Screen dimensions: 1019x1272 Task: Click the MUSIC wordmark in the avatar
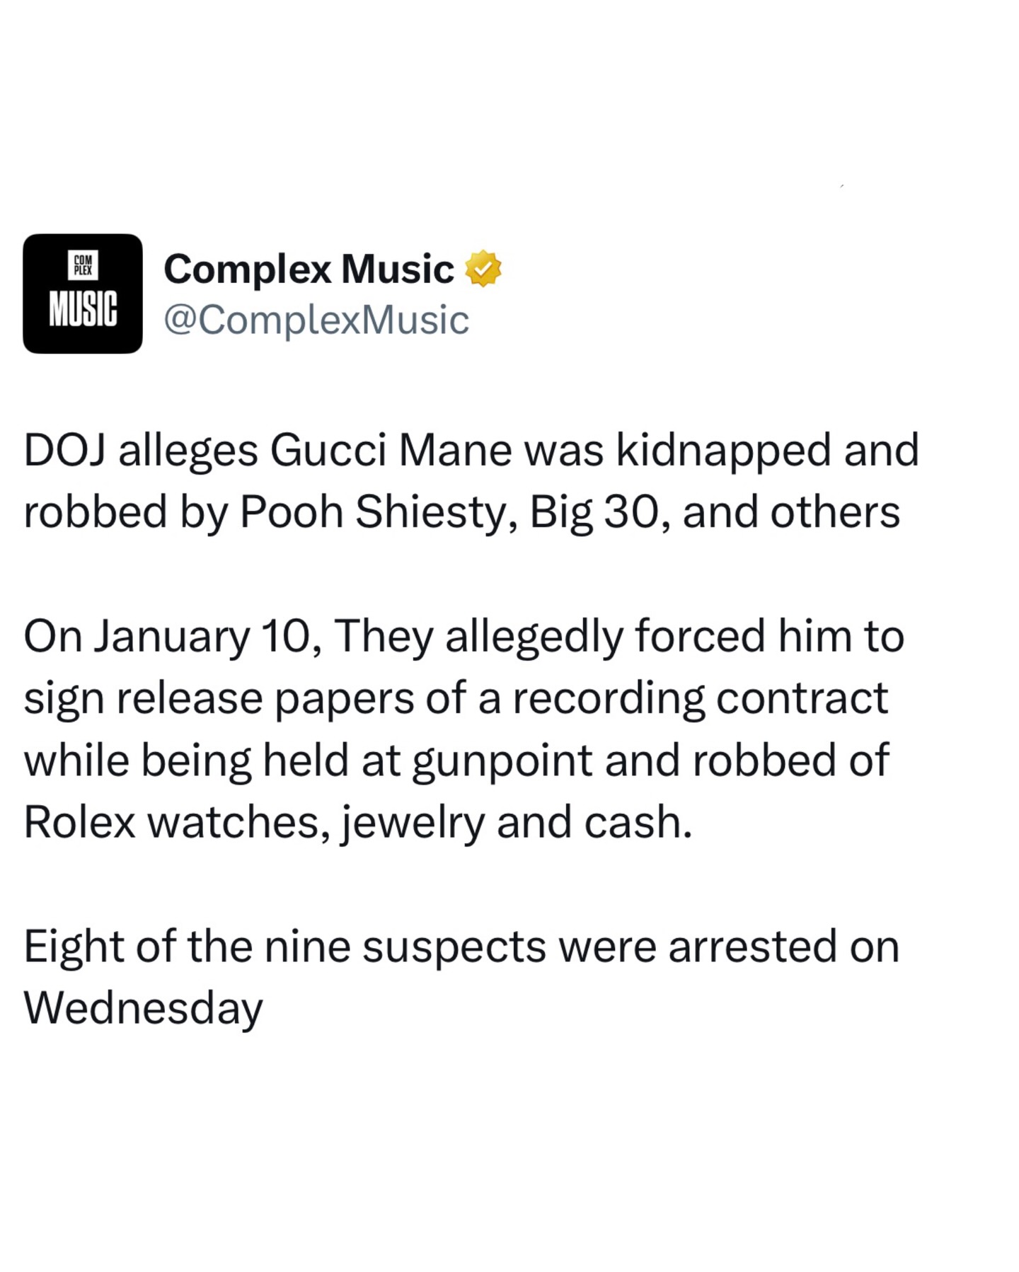click(84, 308)
